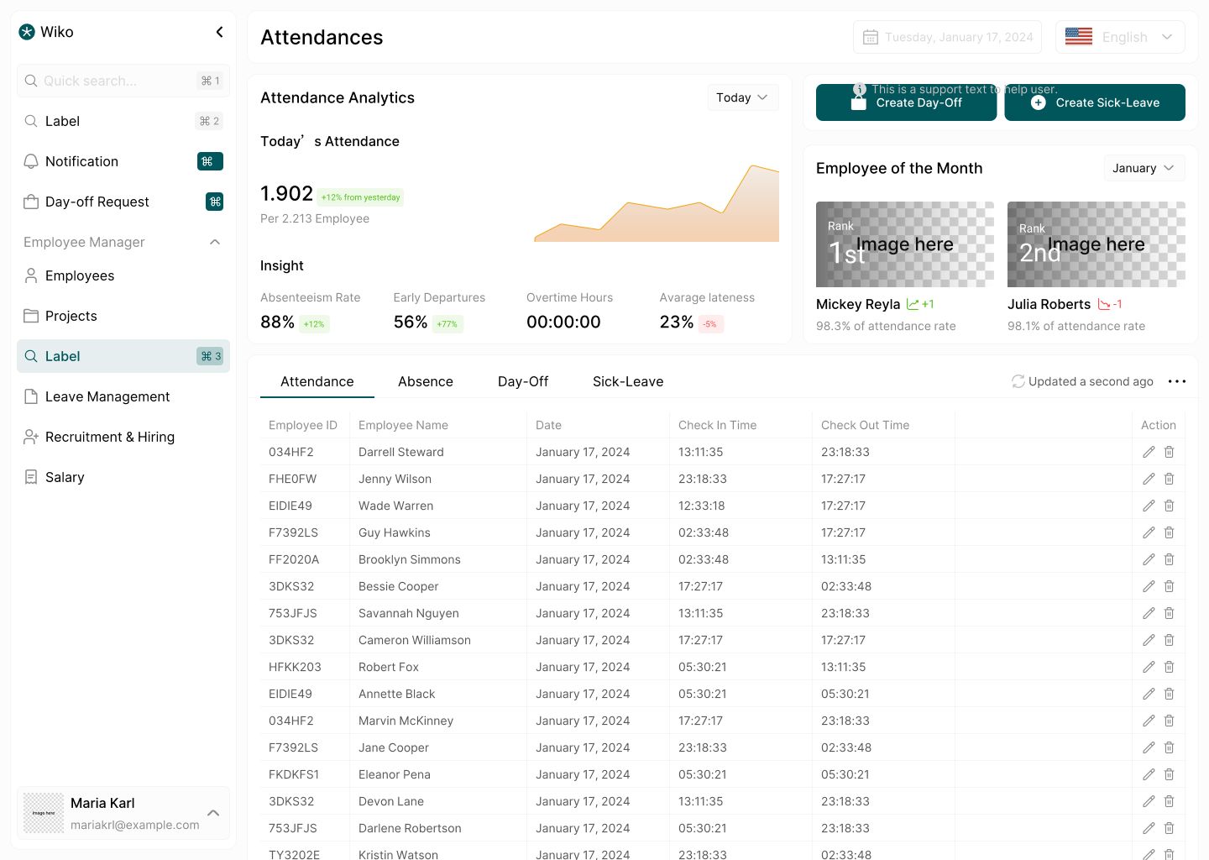Edit Brooklyn Simmons record
The height and width of the screenshot is (860, 1209).
1149,559
